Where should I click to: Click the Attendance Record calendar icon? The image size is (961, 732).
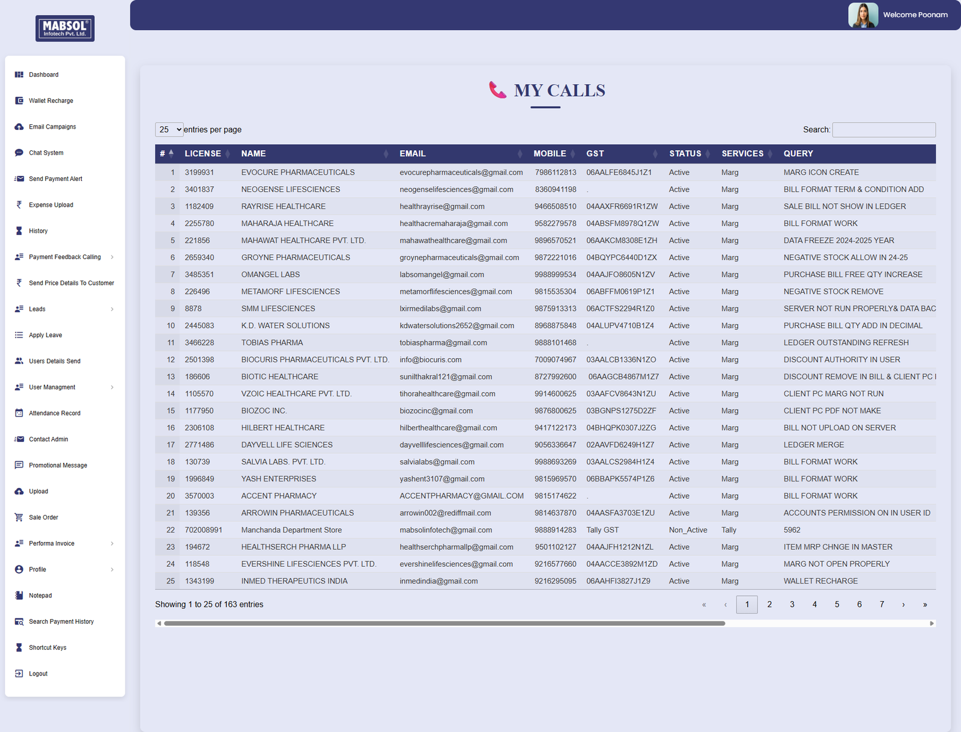(19, 413)
